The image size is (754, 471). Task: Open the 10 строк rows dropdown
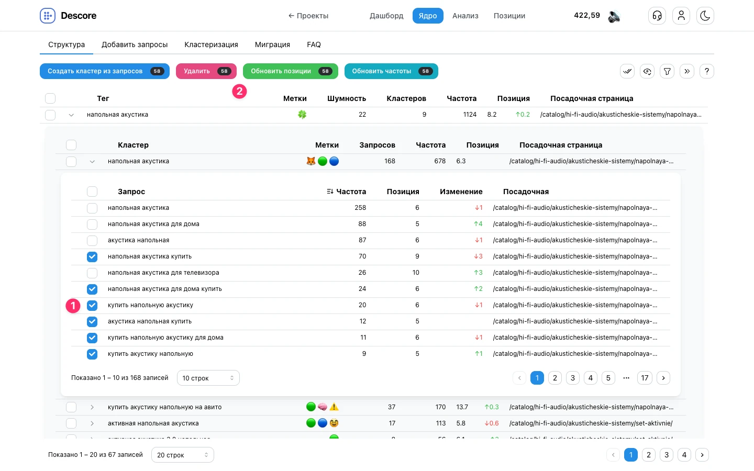208,378
